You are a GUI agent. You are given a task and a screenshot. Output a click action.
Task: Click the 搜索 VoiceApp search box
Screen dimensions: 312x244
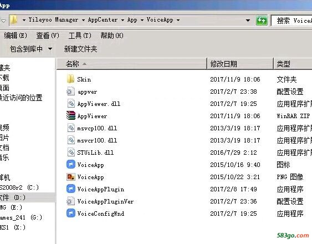point(291,21)
